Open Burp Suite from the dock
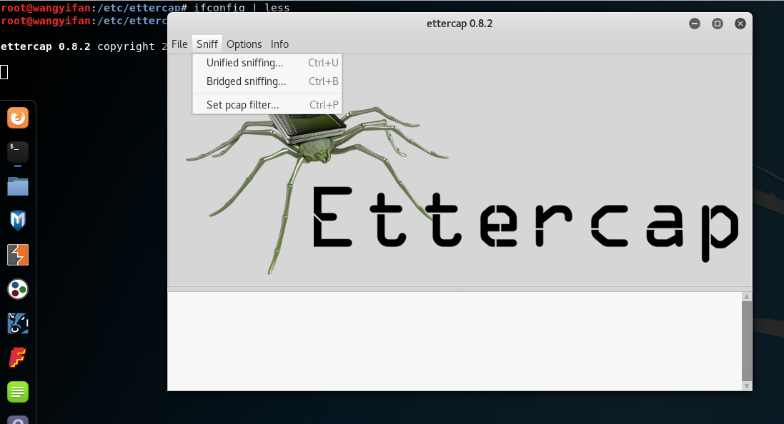The image size is (784, 424). [18, 255]
